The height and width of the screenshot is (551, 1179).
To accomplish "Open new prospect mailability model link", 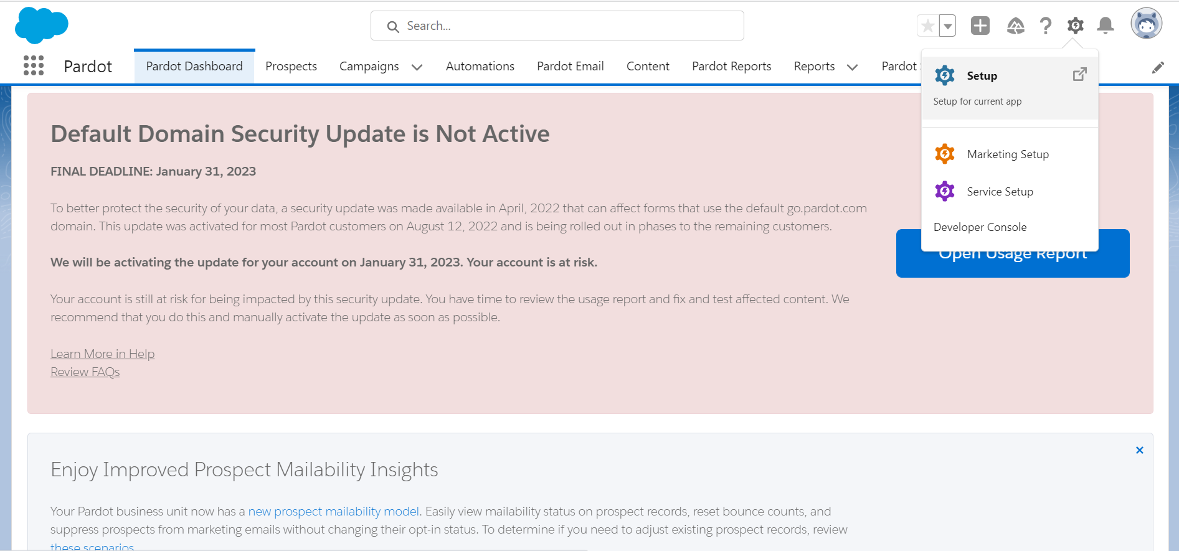I will [x=334, y=511].
